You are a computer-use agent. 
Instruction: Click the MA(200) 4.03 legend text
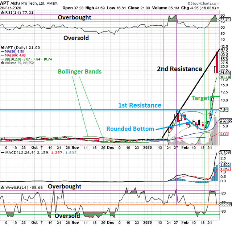[15, 55]
